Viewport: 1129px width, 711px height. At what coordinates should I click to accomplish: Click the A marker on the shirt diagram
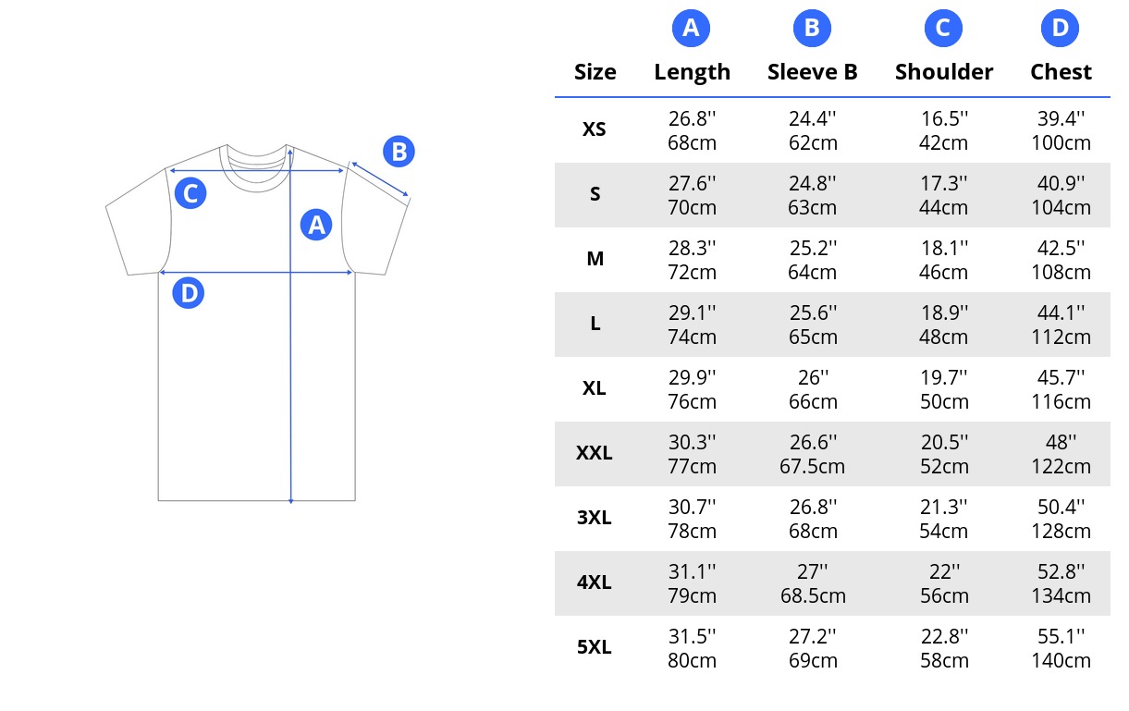click(316, 224)
